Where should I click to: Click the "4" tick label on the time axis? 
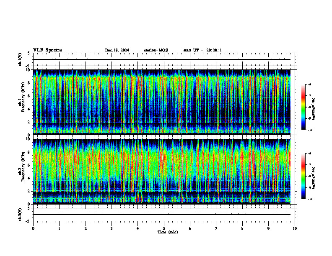tap(137, 228)
